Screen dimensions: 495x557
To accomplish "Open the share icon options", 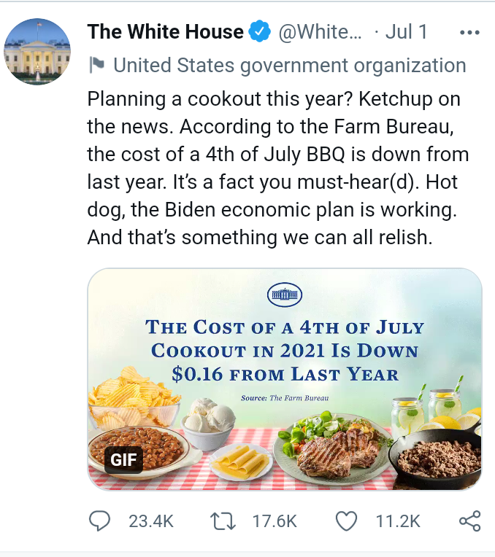I will point(469,521).
